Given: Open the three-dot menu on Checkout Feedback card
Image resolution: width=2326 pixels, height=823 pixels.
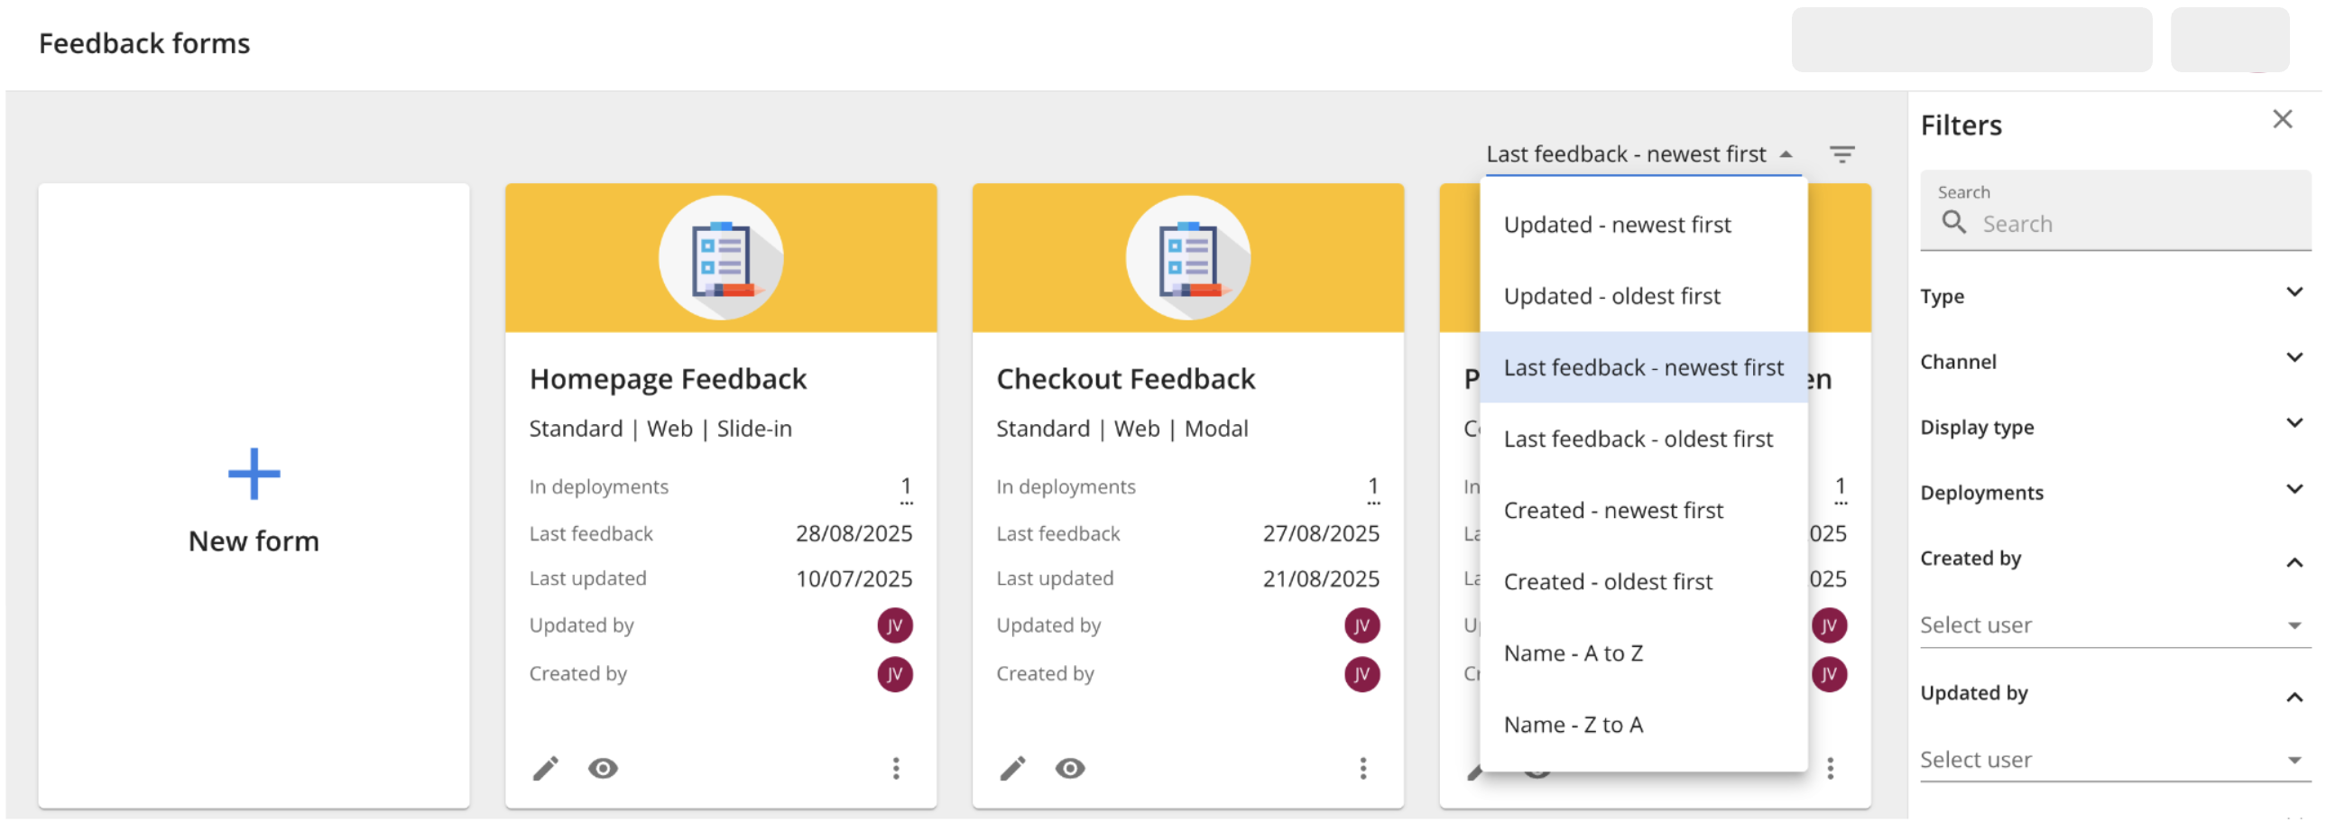Looking at the screenshot, I should click(x=1361, y=769).
